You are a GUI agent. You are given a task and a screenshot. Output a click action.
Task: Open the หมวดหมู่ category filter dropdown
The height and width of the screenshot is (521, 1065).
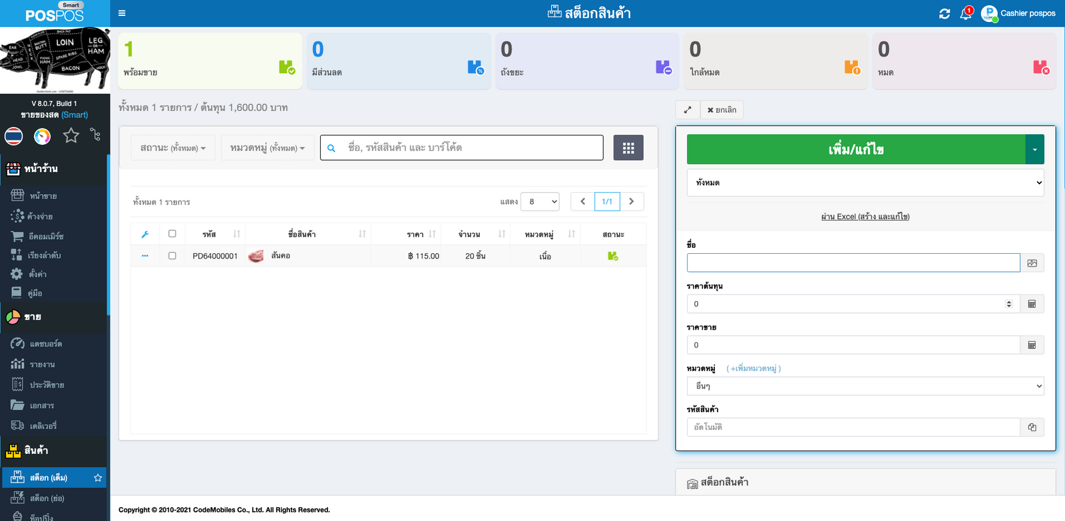click(x=267, y=148)
